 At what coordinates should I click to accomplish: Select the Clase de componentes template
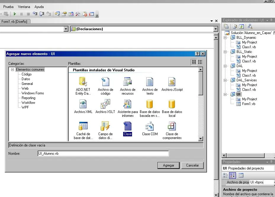tap(172, 130)
